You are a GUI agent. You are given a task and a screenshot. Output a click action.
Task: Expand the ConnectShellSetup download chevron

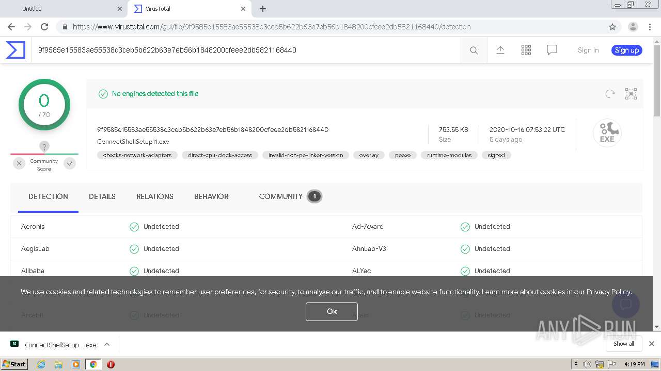[x=107, y=344]
